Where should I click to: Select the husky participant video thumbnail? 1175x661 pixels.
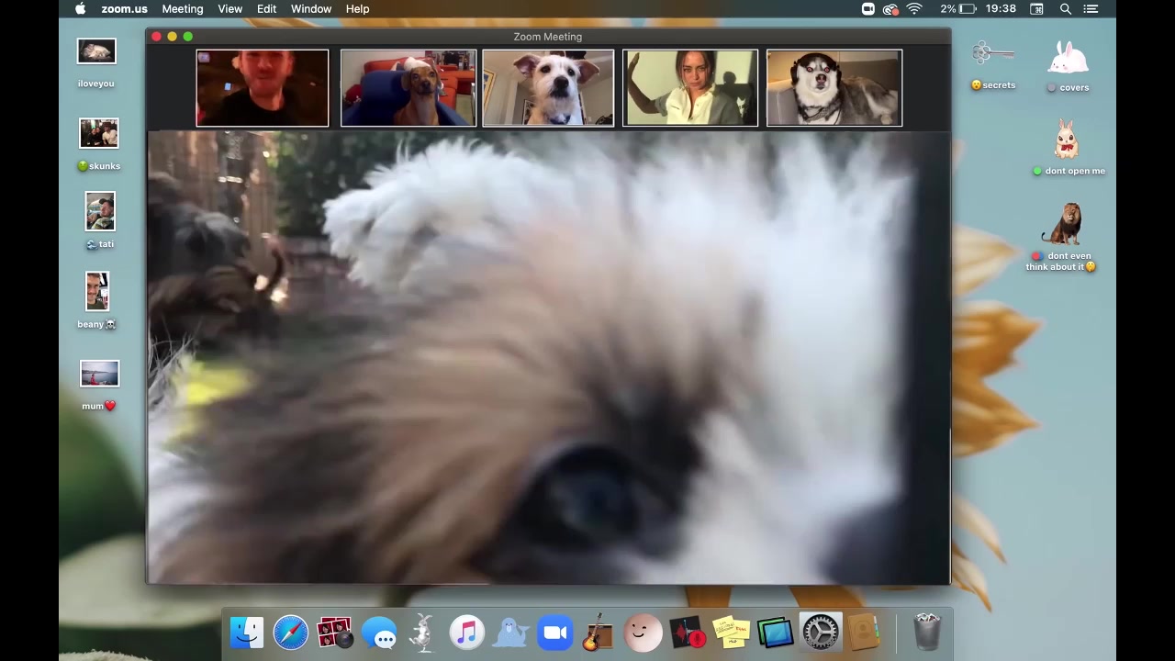pos(834,88)
